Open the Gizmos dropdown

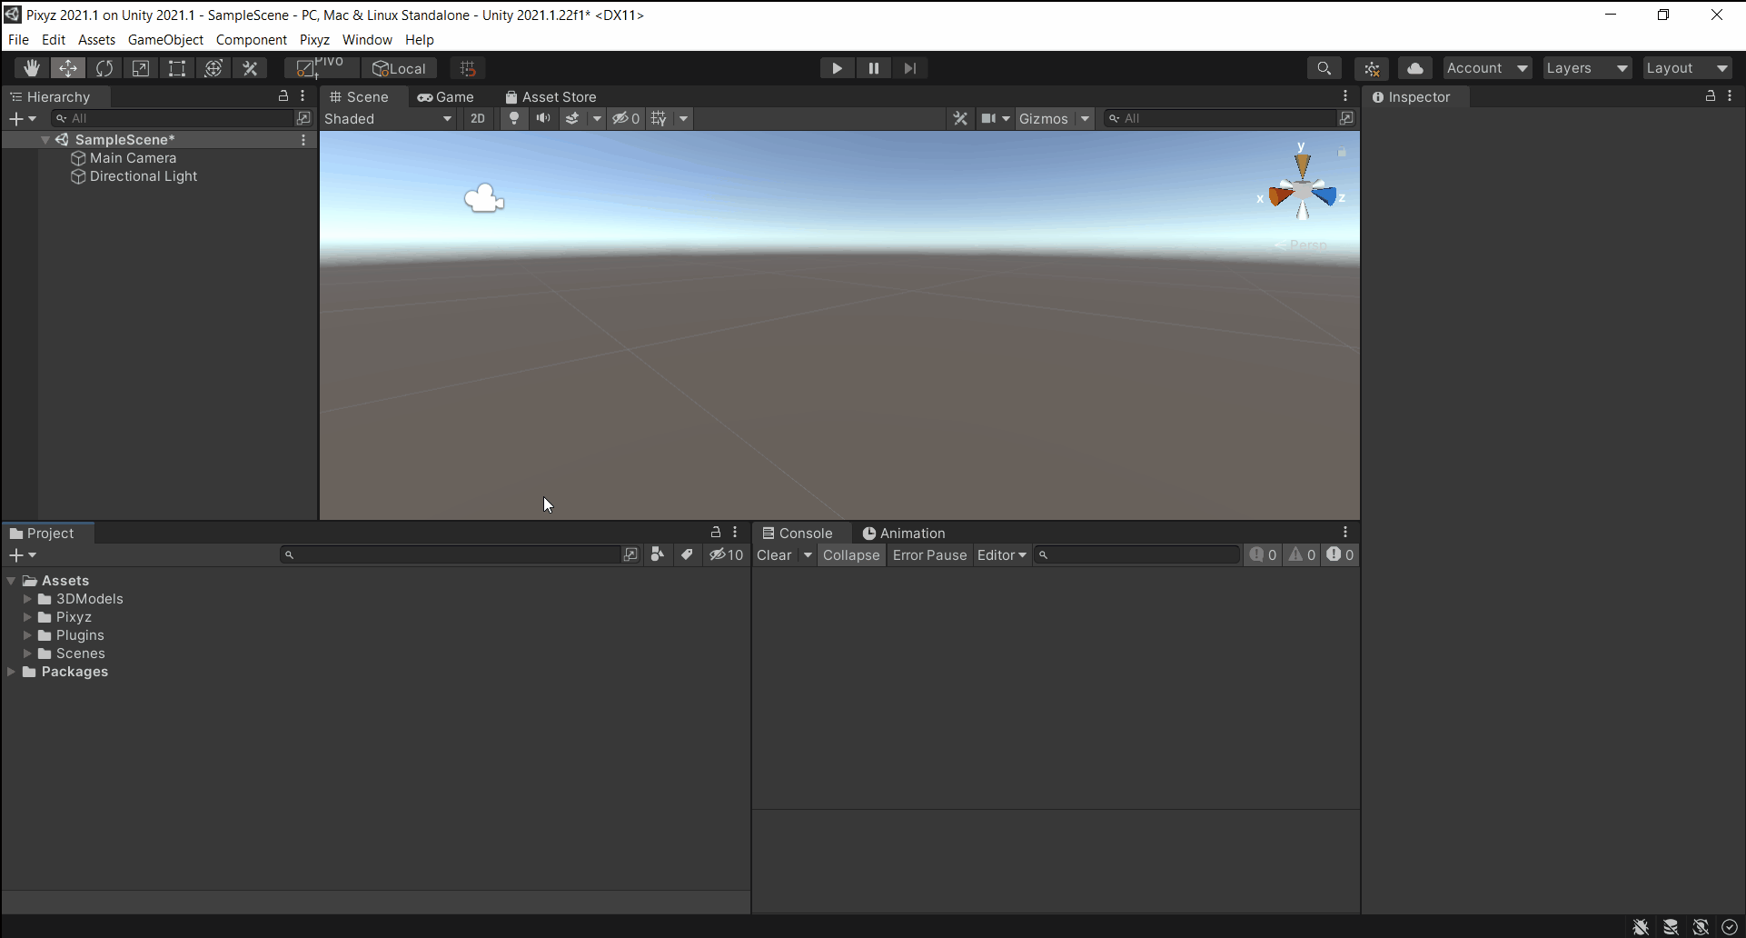point(1053,119)
